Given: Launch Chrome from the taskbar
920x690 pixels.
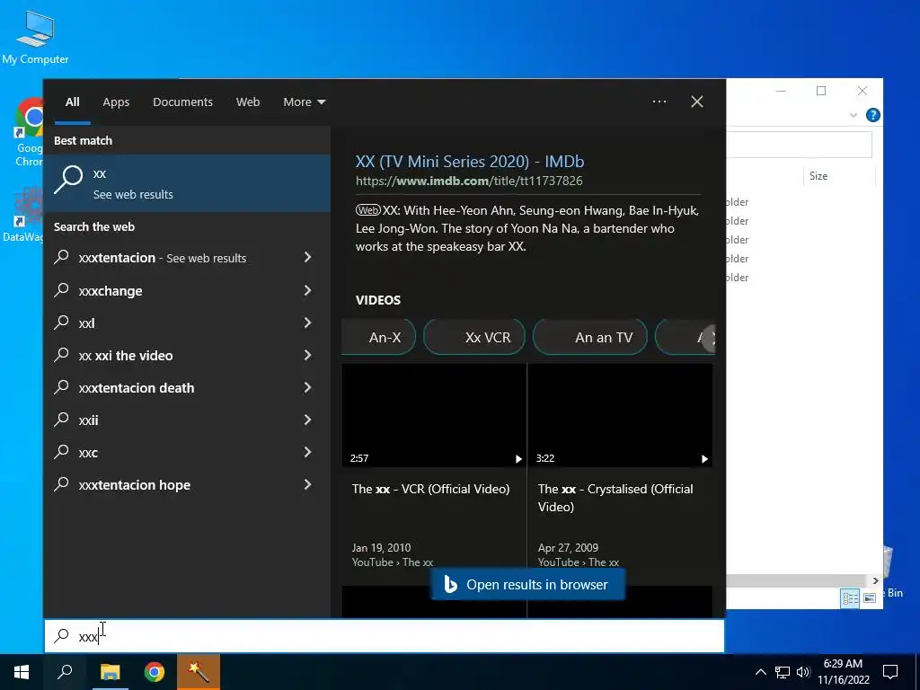Looking at the screenshot, I should (x=155, y=672).
